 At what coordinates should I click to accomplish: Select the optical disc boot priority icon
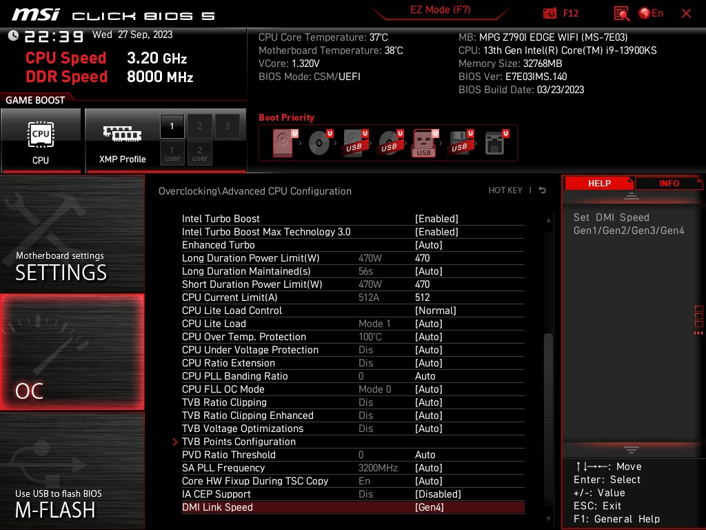click(x=320, y=143)
